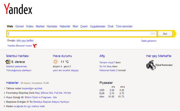Switch to the Görsel tab
Viewport: 180px width, 111px height.
[x=19, y=26]
